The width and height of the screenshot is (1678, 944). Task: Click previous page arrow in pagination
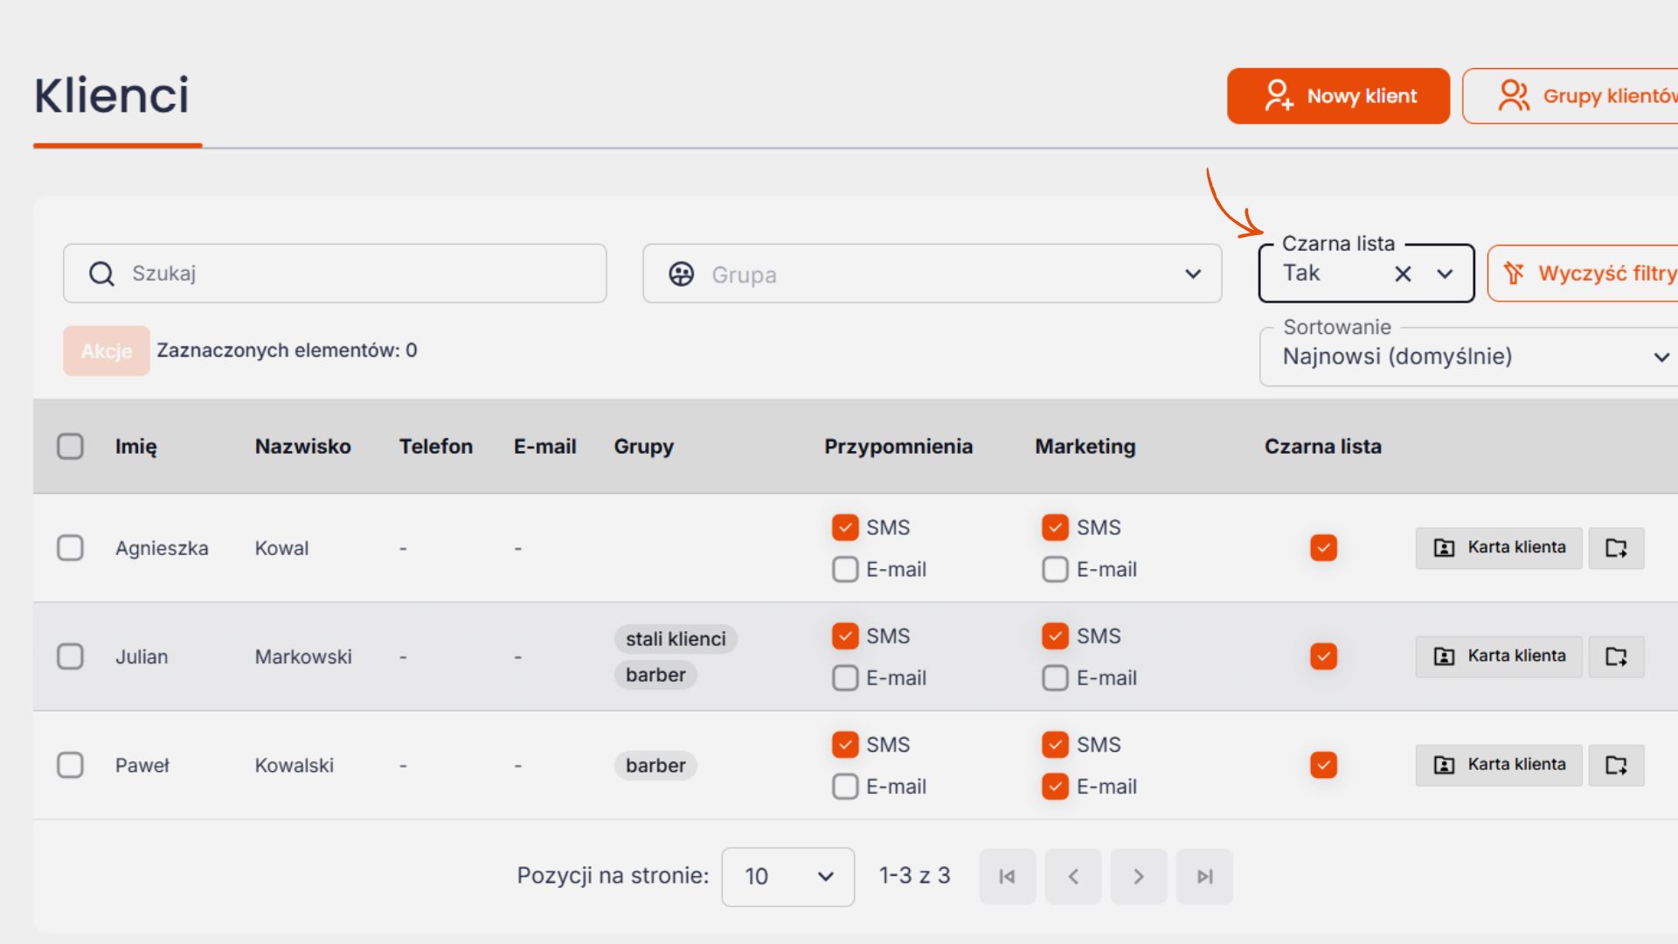[1073, 876]
